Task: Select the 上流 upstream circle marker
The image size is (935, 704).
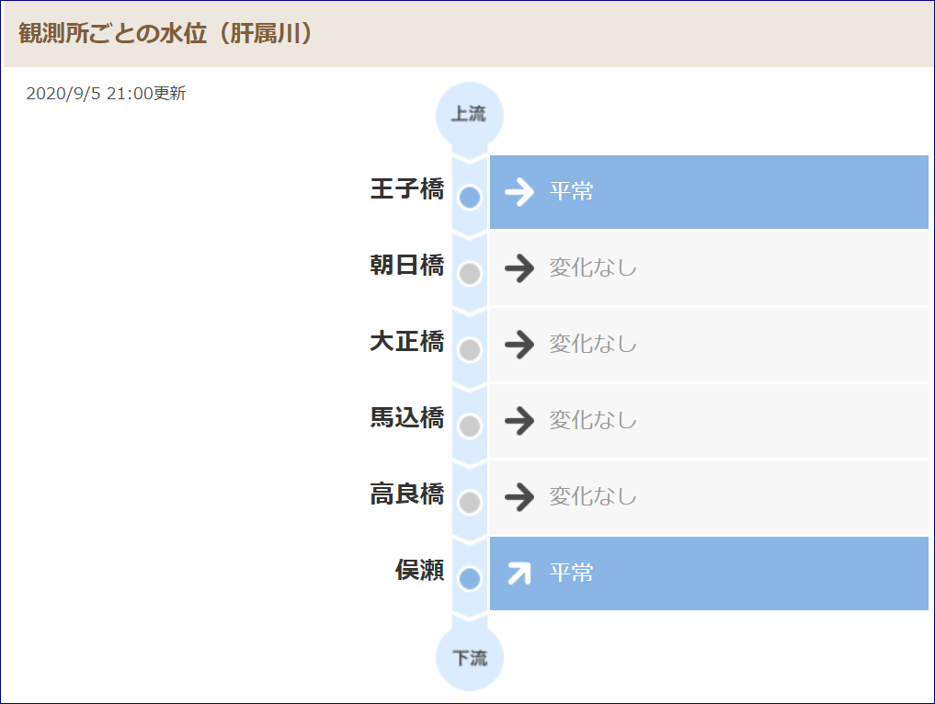Action: point(470,115)
